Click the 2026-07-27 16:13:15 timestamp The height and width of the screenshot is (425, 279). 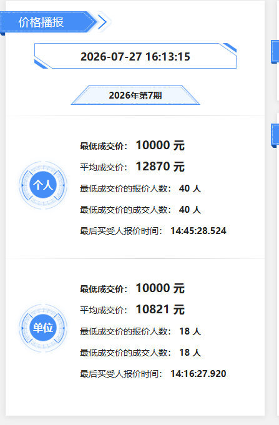[135, 57]
